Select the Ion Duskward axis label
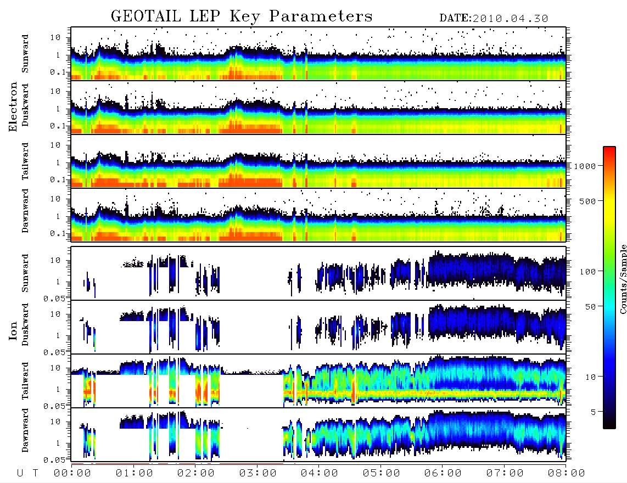Screen dimensions: 627x483 point(25,324)
